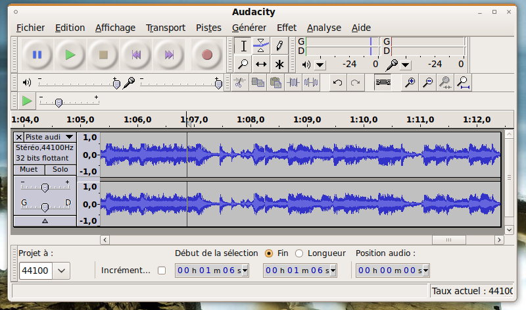The image size is (526, 310).
Task: Close the audio track with X
Action: [x=19, y=137]
